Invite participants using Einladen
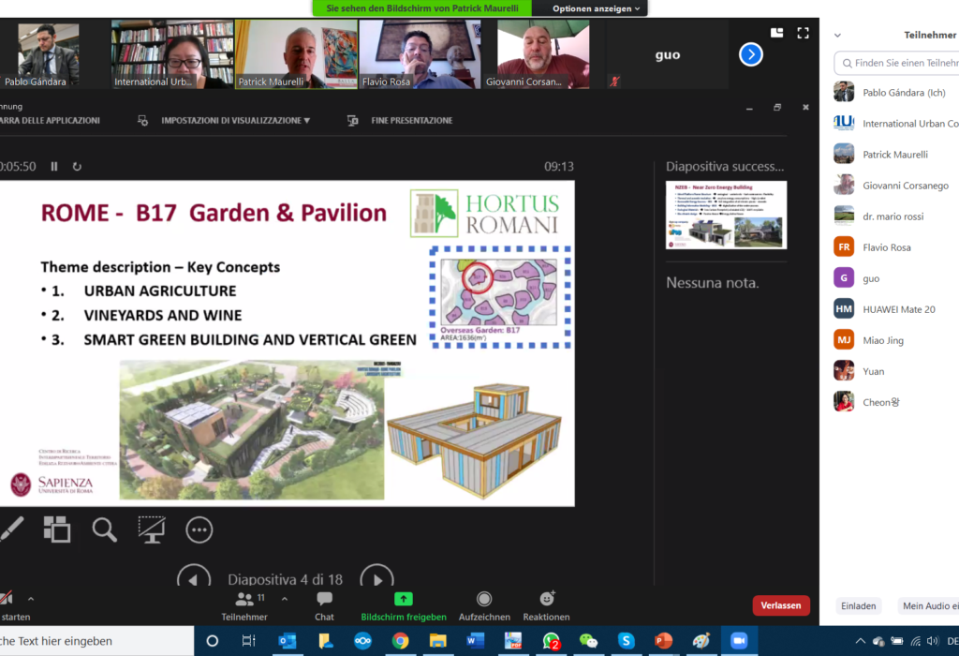This screenshot has width=959, height=656. 858,606
